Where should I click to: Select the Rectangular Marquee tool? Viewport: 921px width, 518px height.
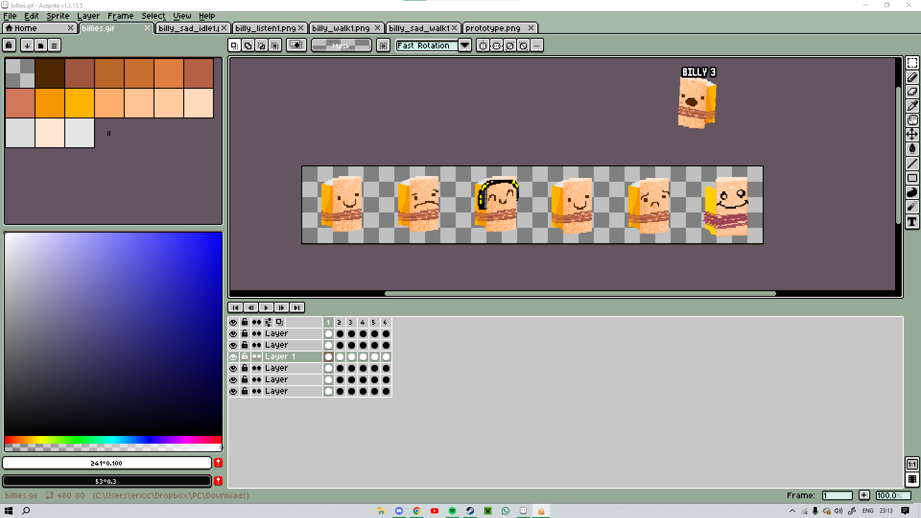912,63
